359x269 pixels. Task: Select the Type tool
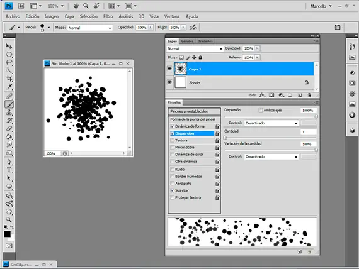point(9,170)
